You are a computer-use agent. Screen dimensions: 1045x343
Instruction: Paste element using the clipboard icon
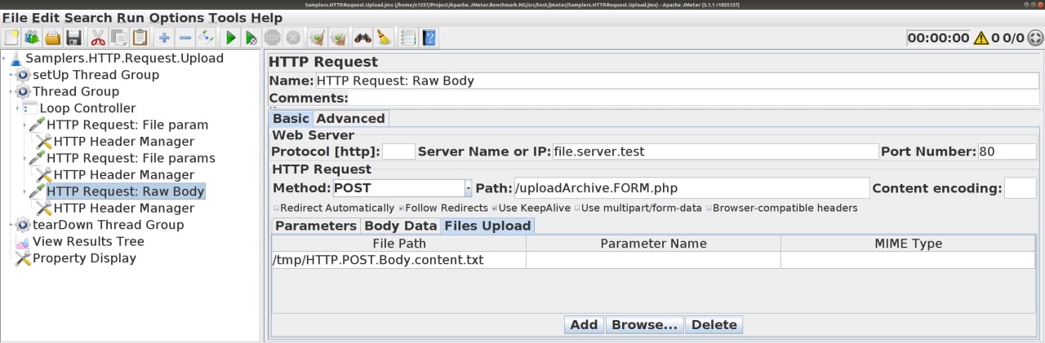[140, 37]
